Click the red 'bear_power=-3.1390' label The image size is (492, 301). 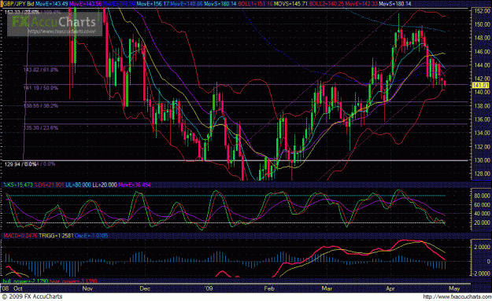72,281
